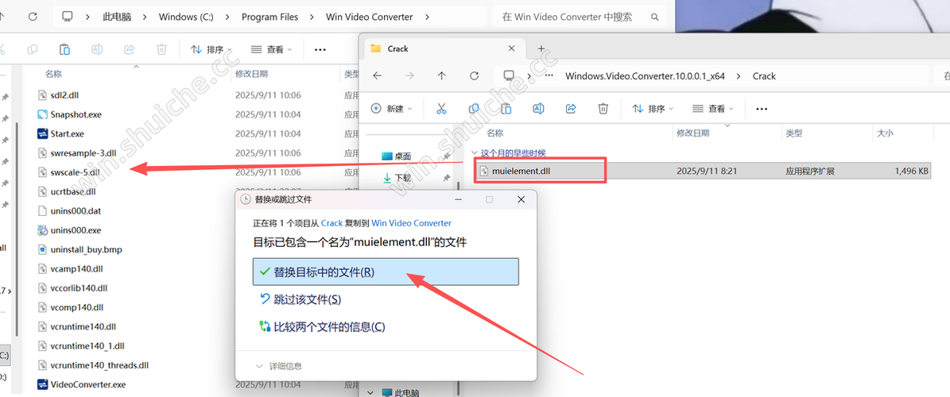Click rename icon in Crack toolbar
950x397 pixels.
(538, 109)
